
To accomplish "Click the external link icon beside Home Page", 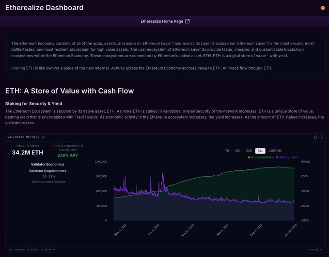I will [188, 21].
